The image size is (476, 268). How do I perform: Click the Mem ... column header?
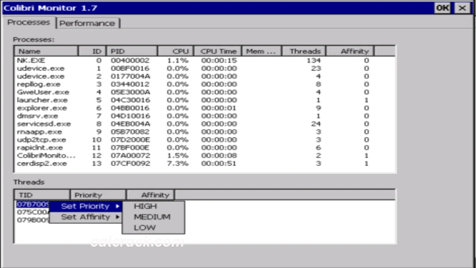pyautogui.click(x=261, y=51)
